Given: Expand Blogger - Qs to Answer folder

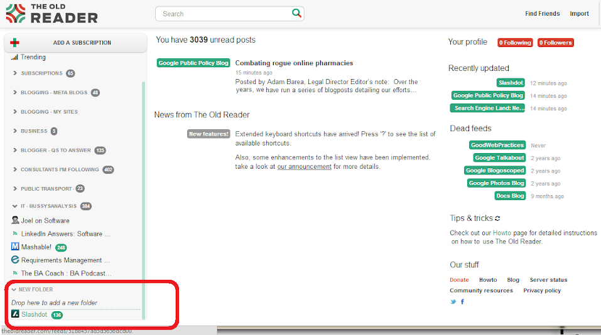Looking at the screenshot, I should point(15,150).
